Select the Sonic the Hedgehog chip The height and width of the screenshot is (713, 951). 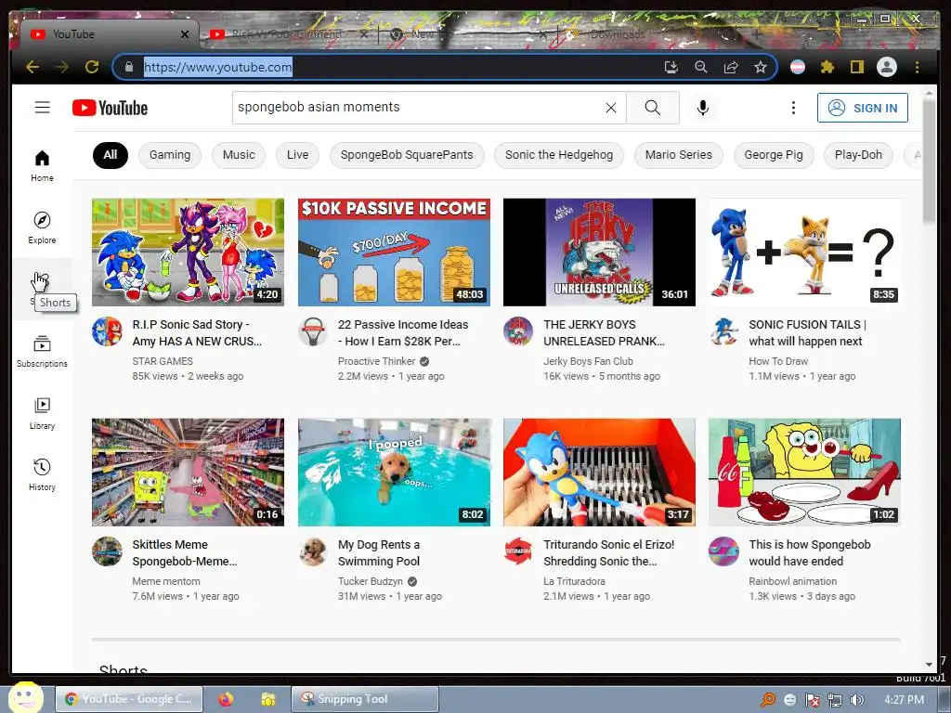558,155
